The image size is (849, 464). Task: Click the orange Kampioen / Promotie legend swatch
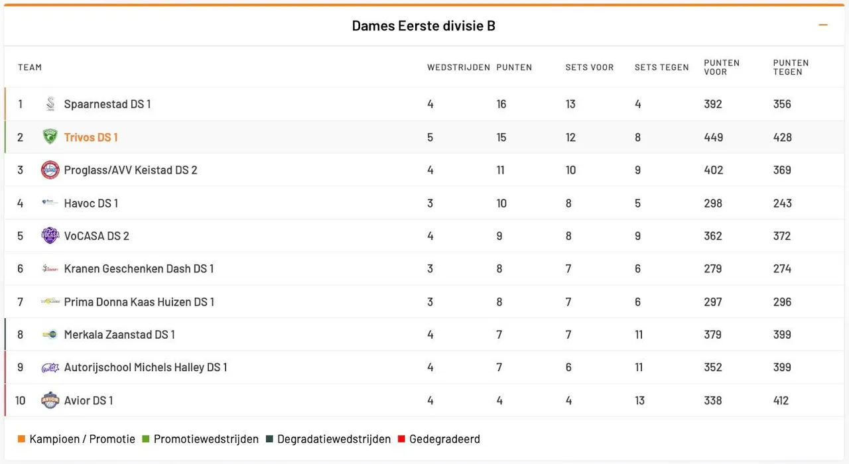coord(21,439)
